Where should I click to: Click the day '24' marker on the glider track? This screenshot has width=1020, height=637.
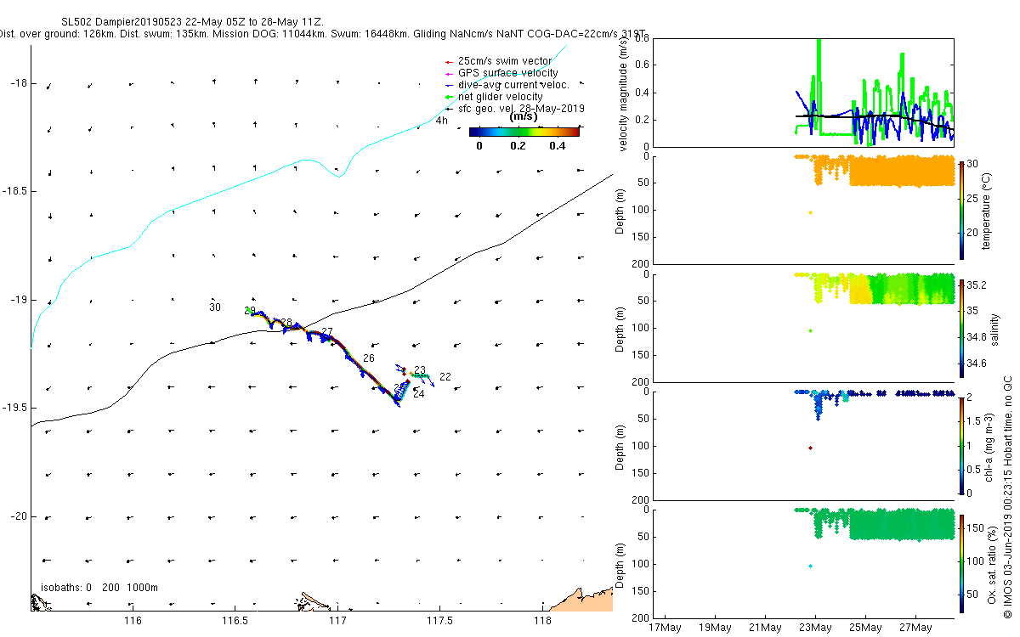coord(418,394)
